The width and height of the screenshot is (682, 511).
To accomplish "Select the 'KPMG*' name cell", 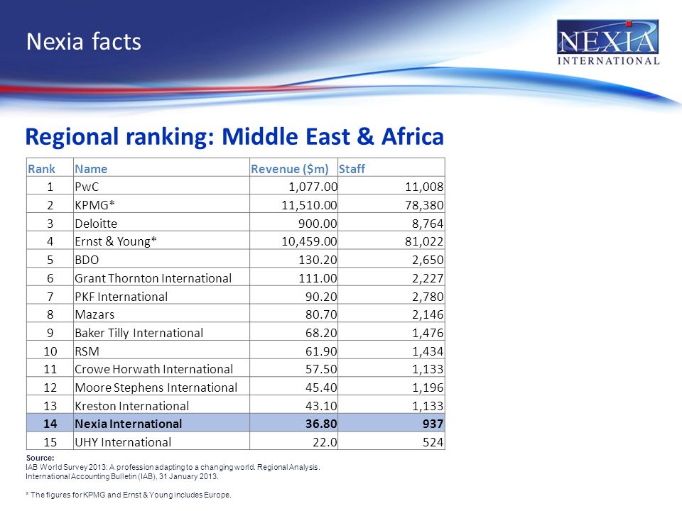I will pos(161,204).
